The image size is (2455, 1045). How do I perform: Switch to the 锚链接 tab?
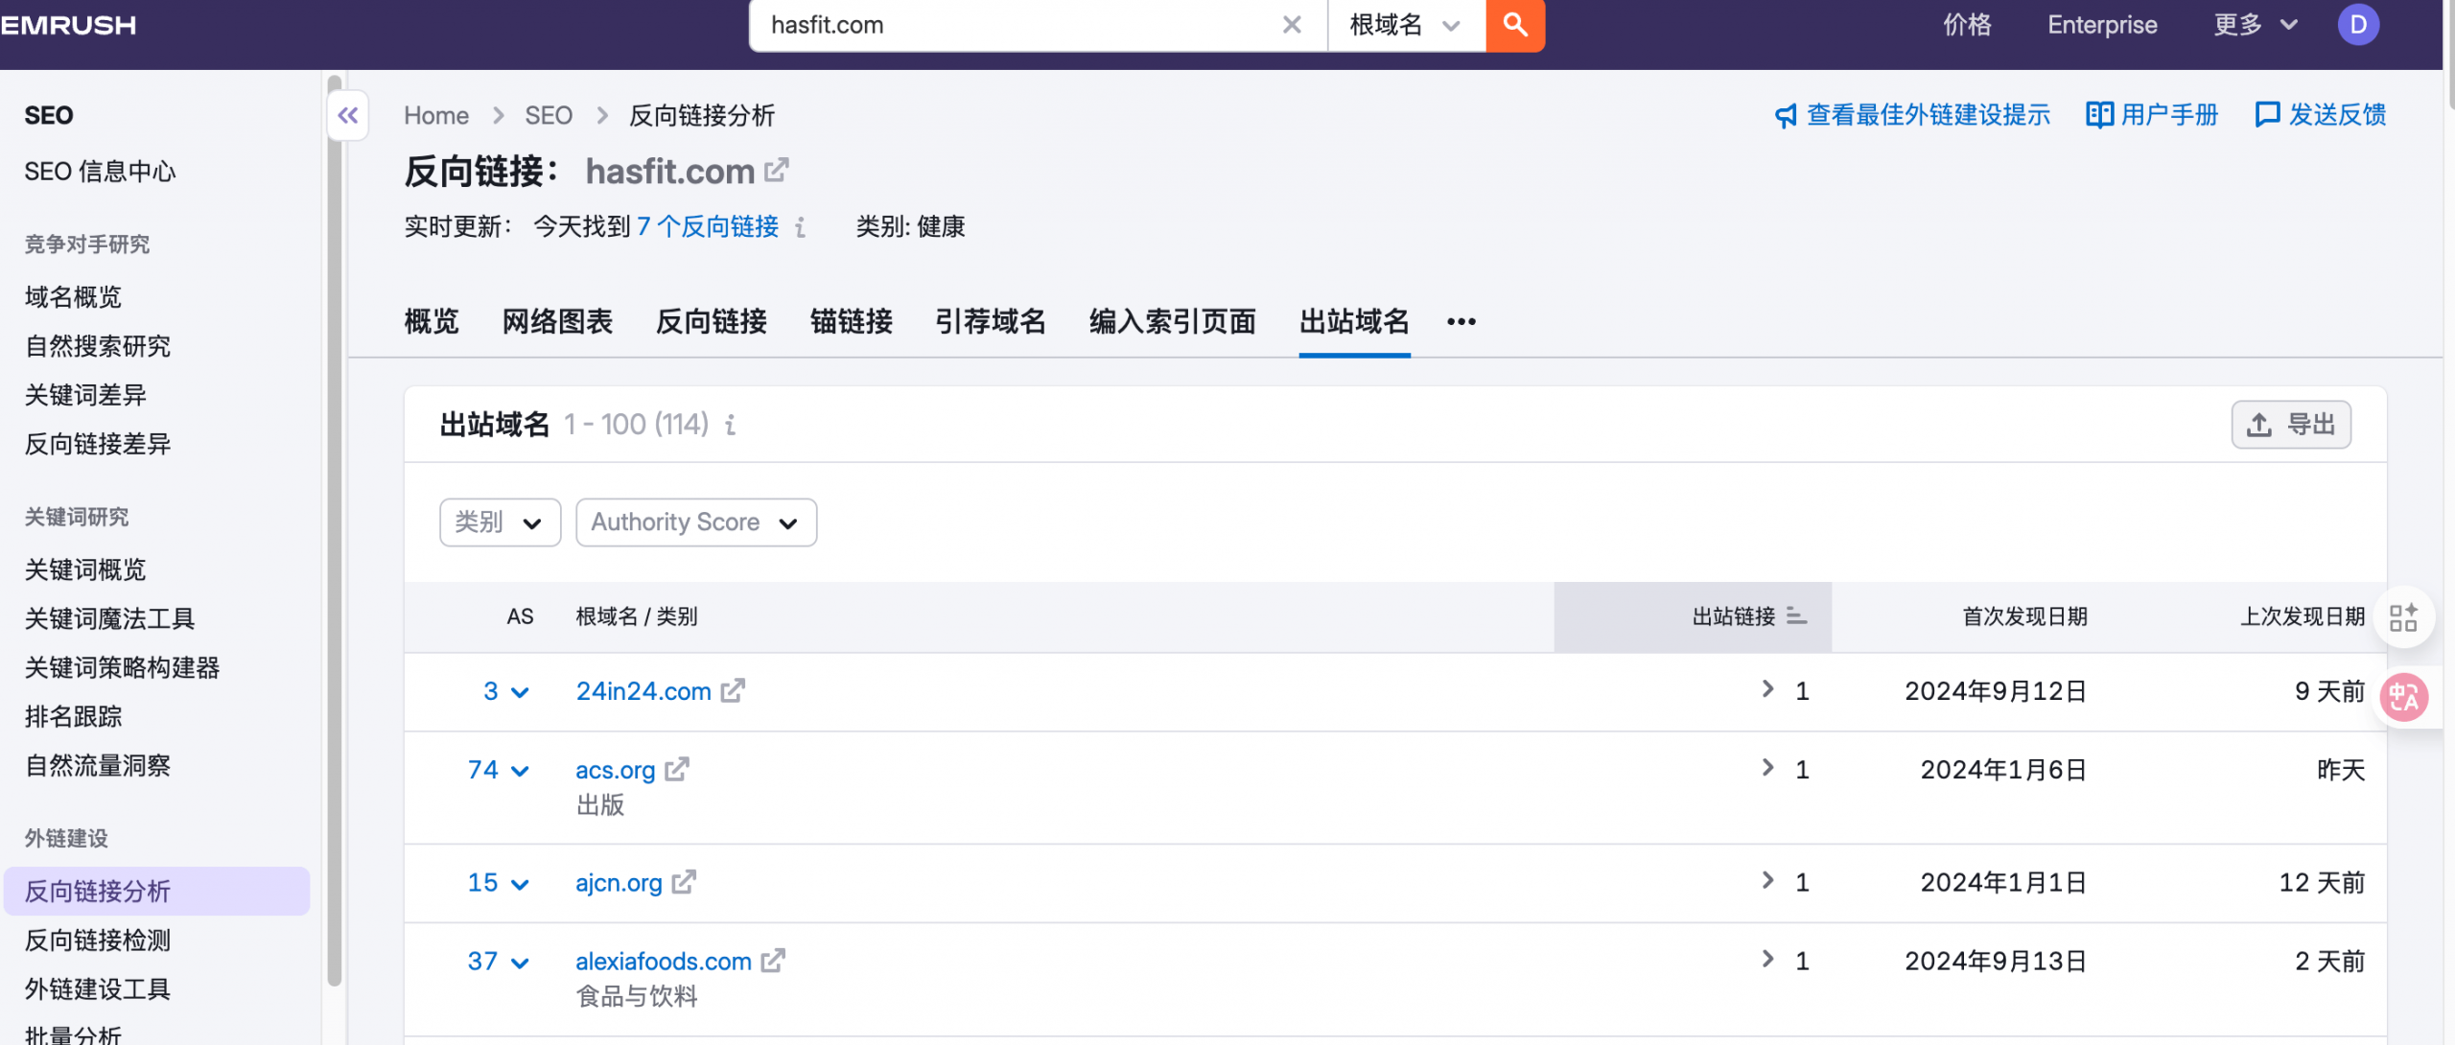coord(852,321)
